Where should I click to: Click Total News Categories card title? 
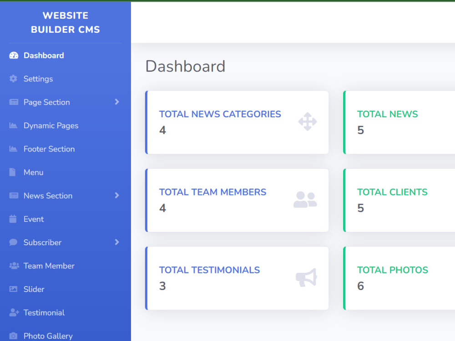220,114
